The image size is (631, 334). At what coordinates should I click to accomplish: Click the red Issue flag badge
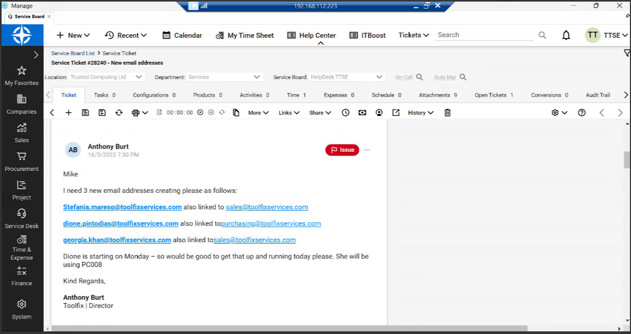[x=342, y=150]
